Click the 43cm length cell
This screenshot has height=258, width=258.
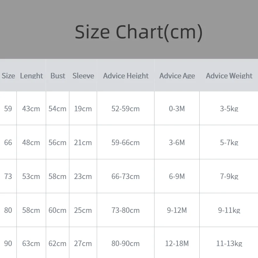click(31, 109)
